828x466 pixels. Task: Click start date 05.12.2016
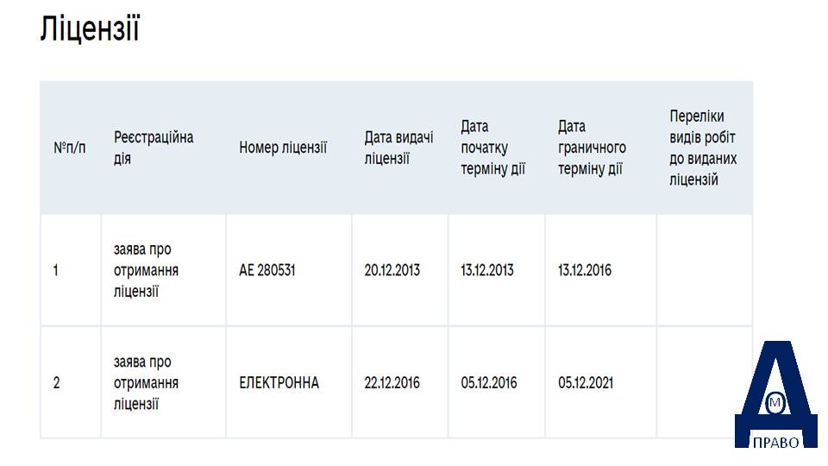[489, 382]
